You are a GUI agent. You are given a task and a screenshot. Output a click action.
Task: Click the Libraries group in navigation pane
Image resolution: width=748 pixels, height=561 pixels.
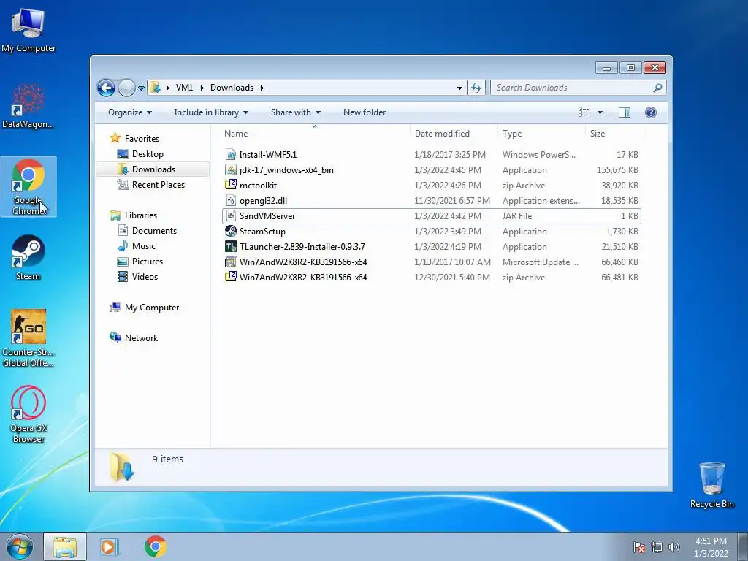(x=141, y=215)
